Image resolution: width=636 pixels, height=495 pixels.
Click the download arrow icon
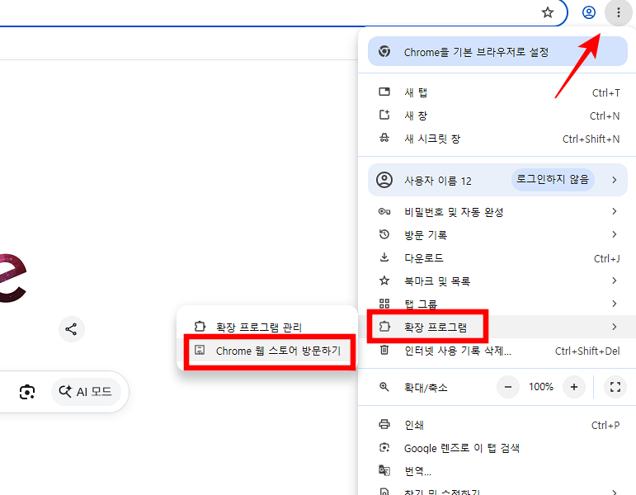(x=384, y=257)
